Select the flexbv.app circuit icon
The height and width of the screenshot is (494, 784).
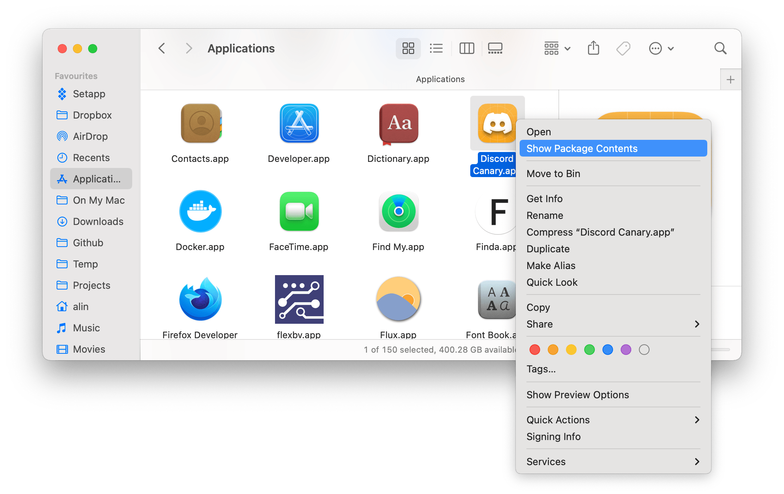pos(299,299)
